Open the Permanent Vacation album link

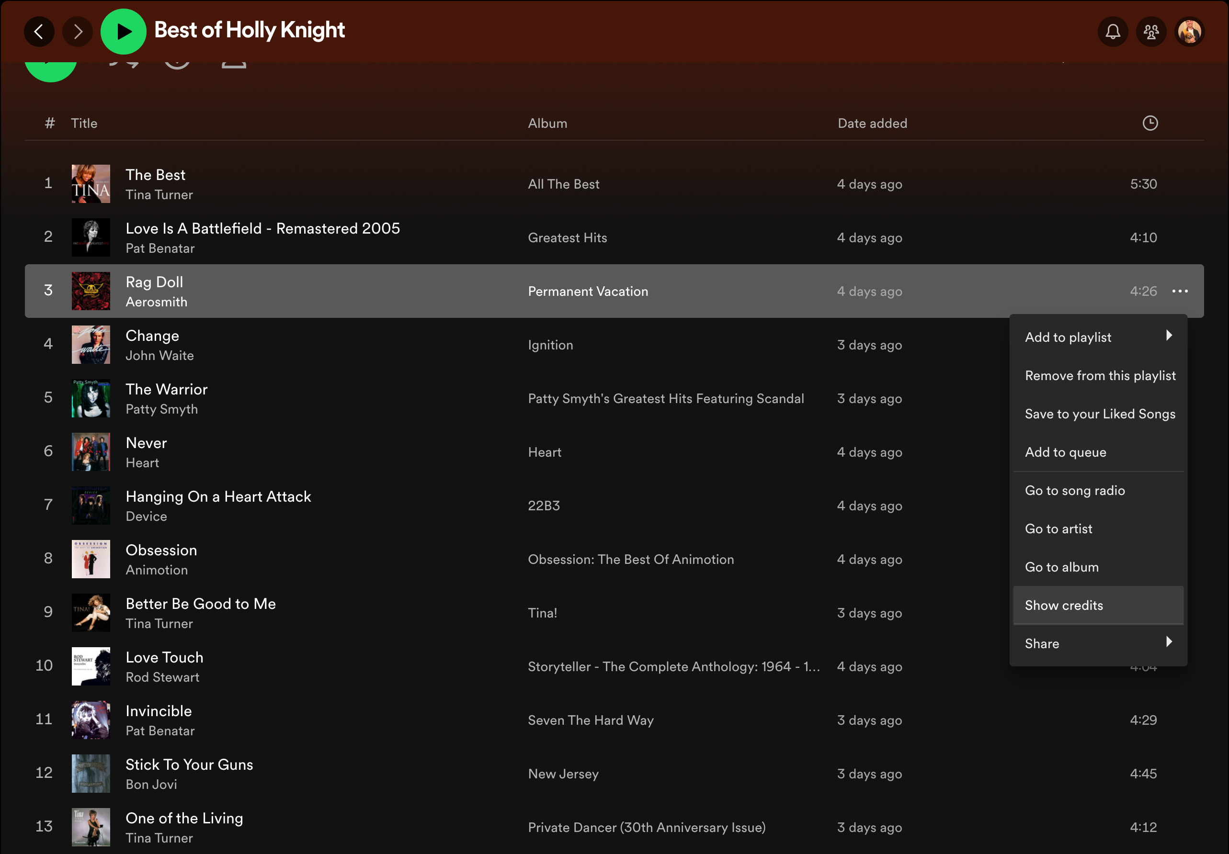pos(587,291)
